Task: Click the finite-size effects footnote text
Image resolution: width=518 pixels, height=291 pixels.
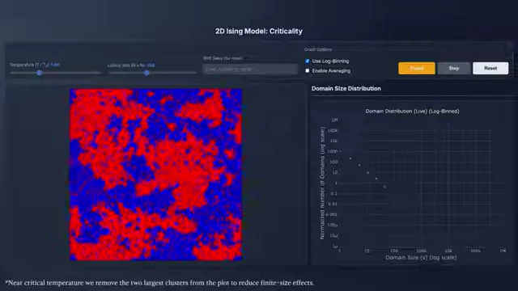Action: (x=159, y=283)
